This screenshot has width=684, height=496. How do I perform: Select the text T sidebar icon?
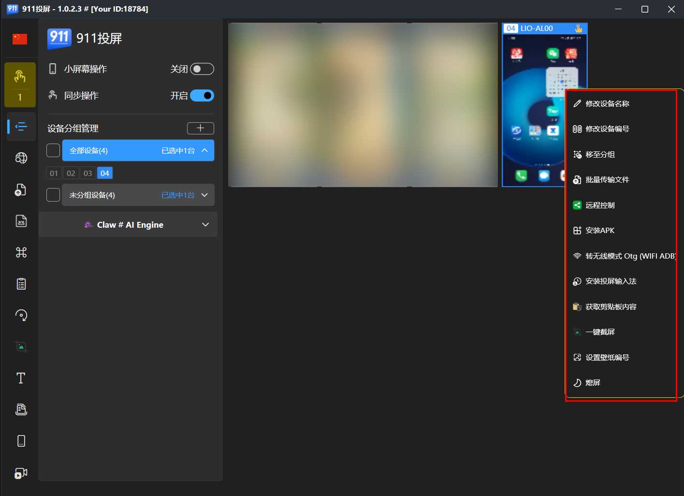coord(21,378)
